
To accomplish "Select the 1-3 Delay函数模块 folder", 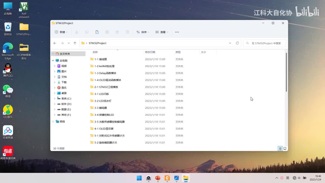I will click(x=103, y=73).
